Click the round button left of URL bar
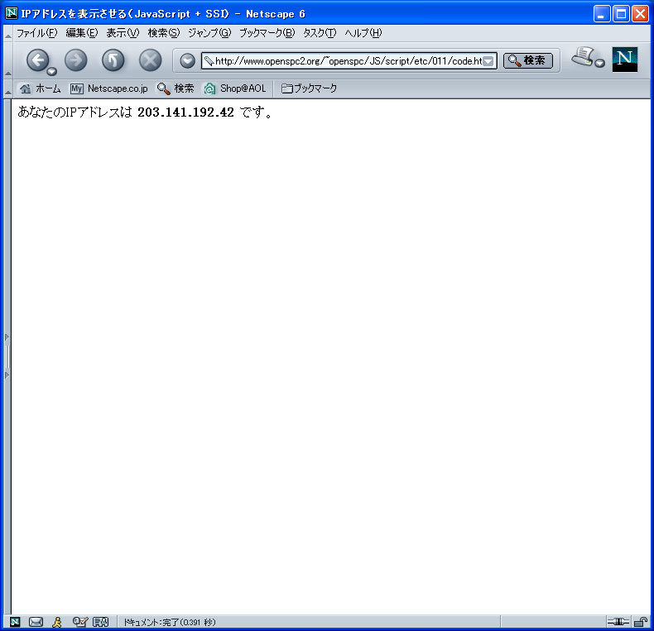The image size is (654, 631). point(187,61)
